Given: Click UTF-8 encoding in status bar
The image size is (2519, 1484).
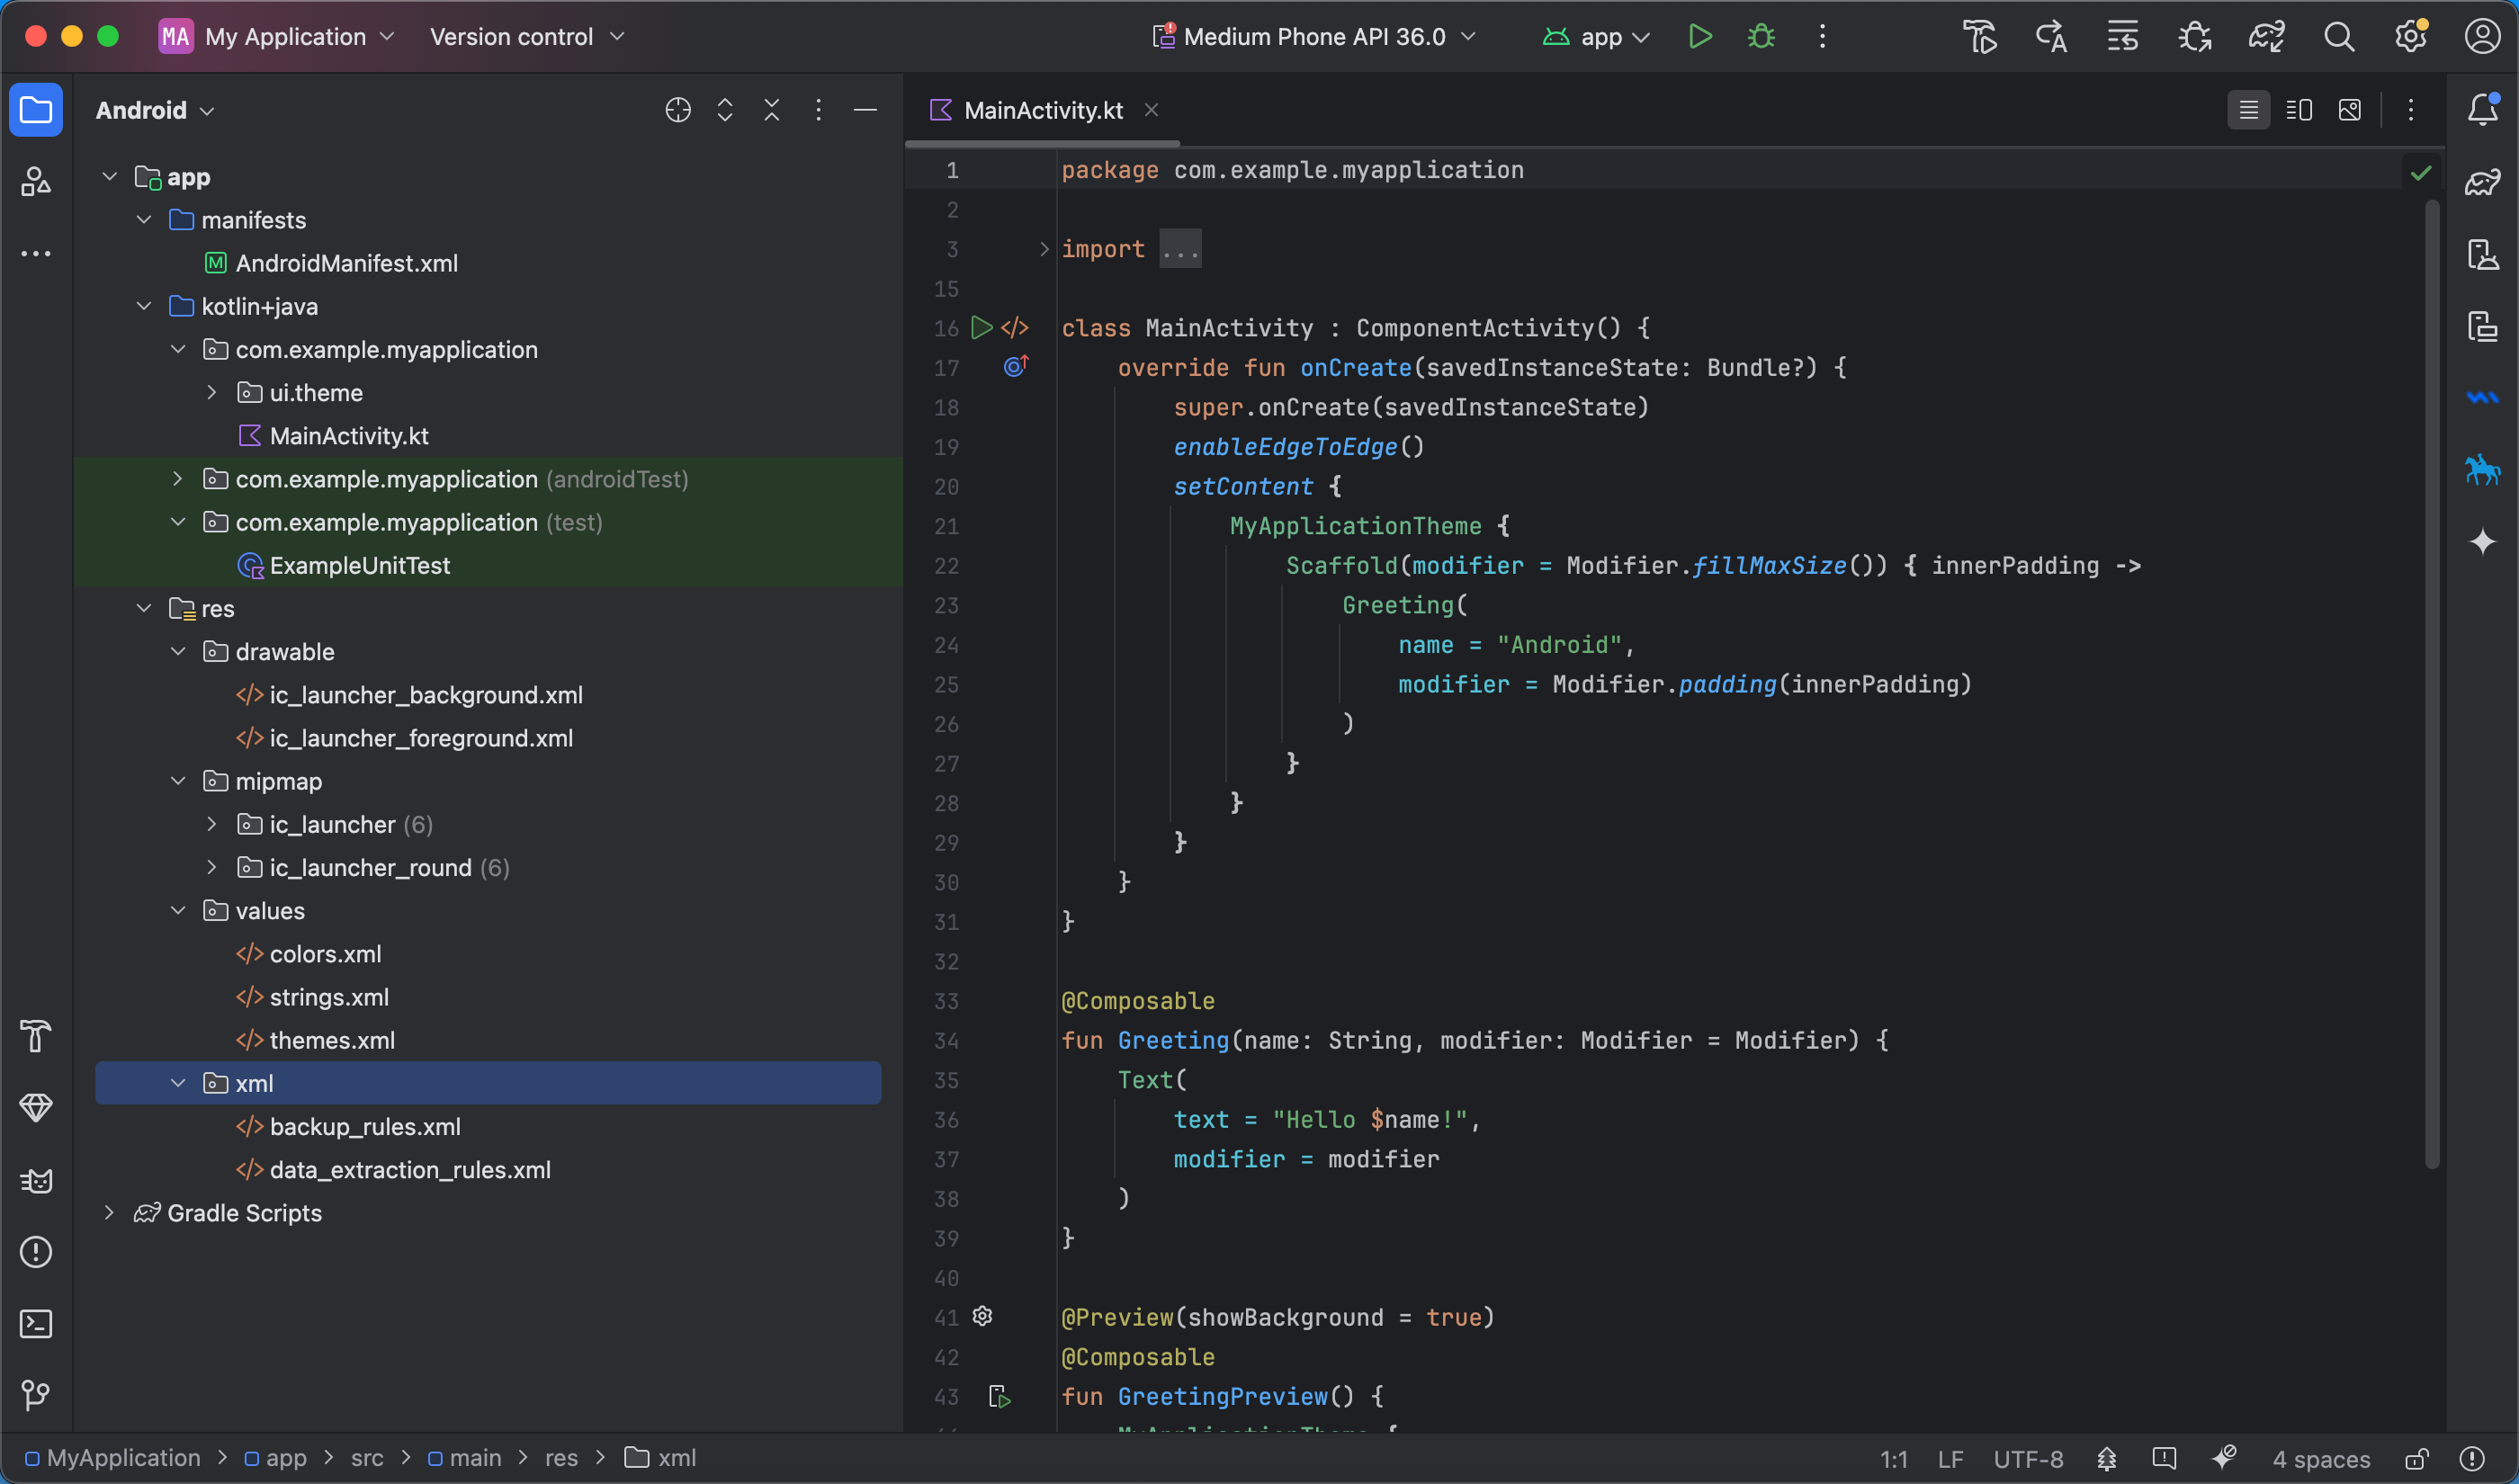Looking at the screenshot, I should click(x=2027, y=1459).
